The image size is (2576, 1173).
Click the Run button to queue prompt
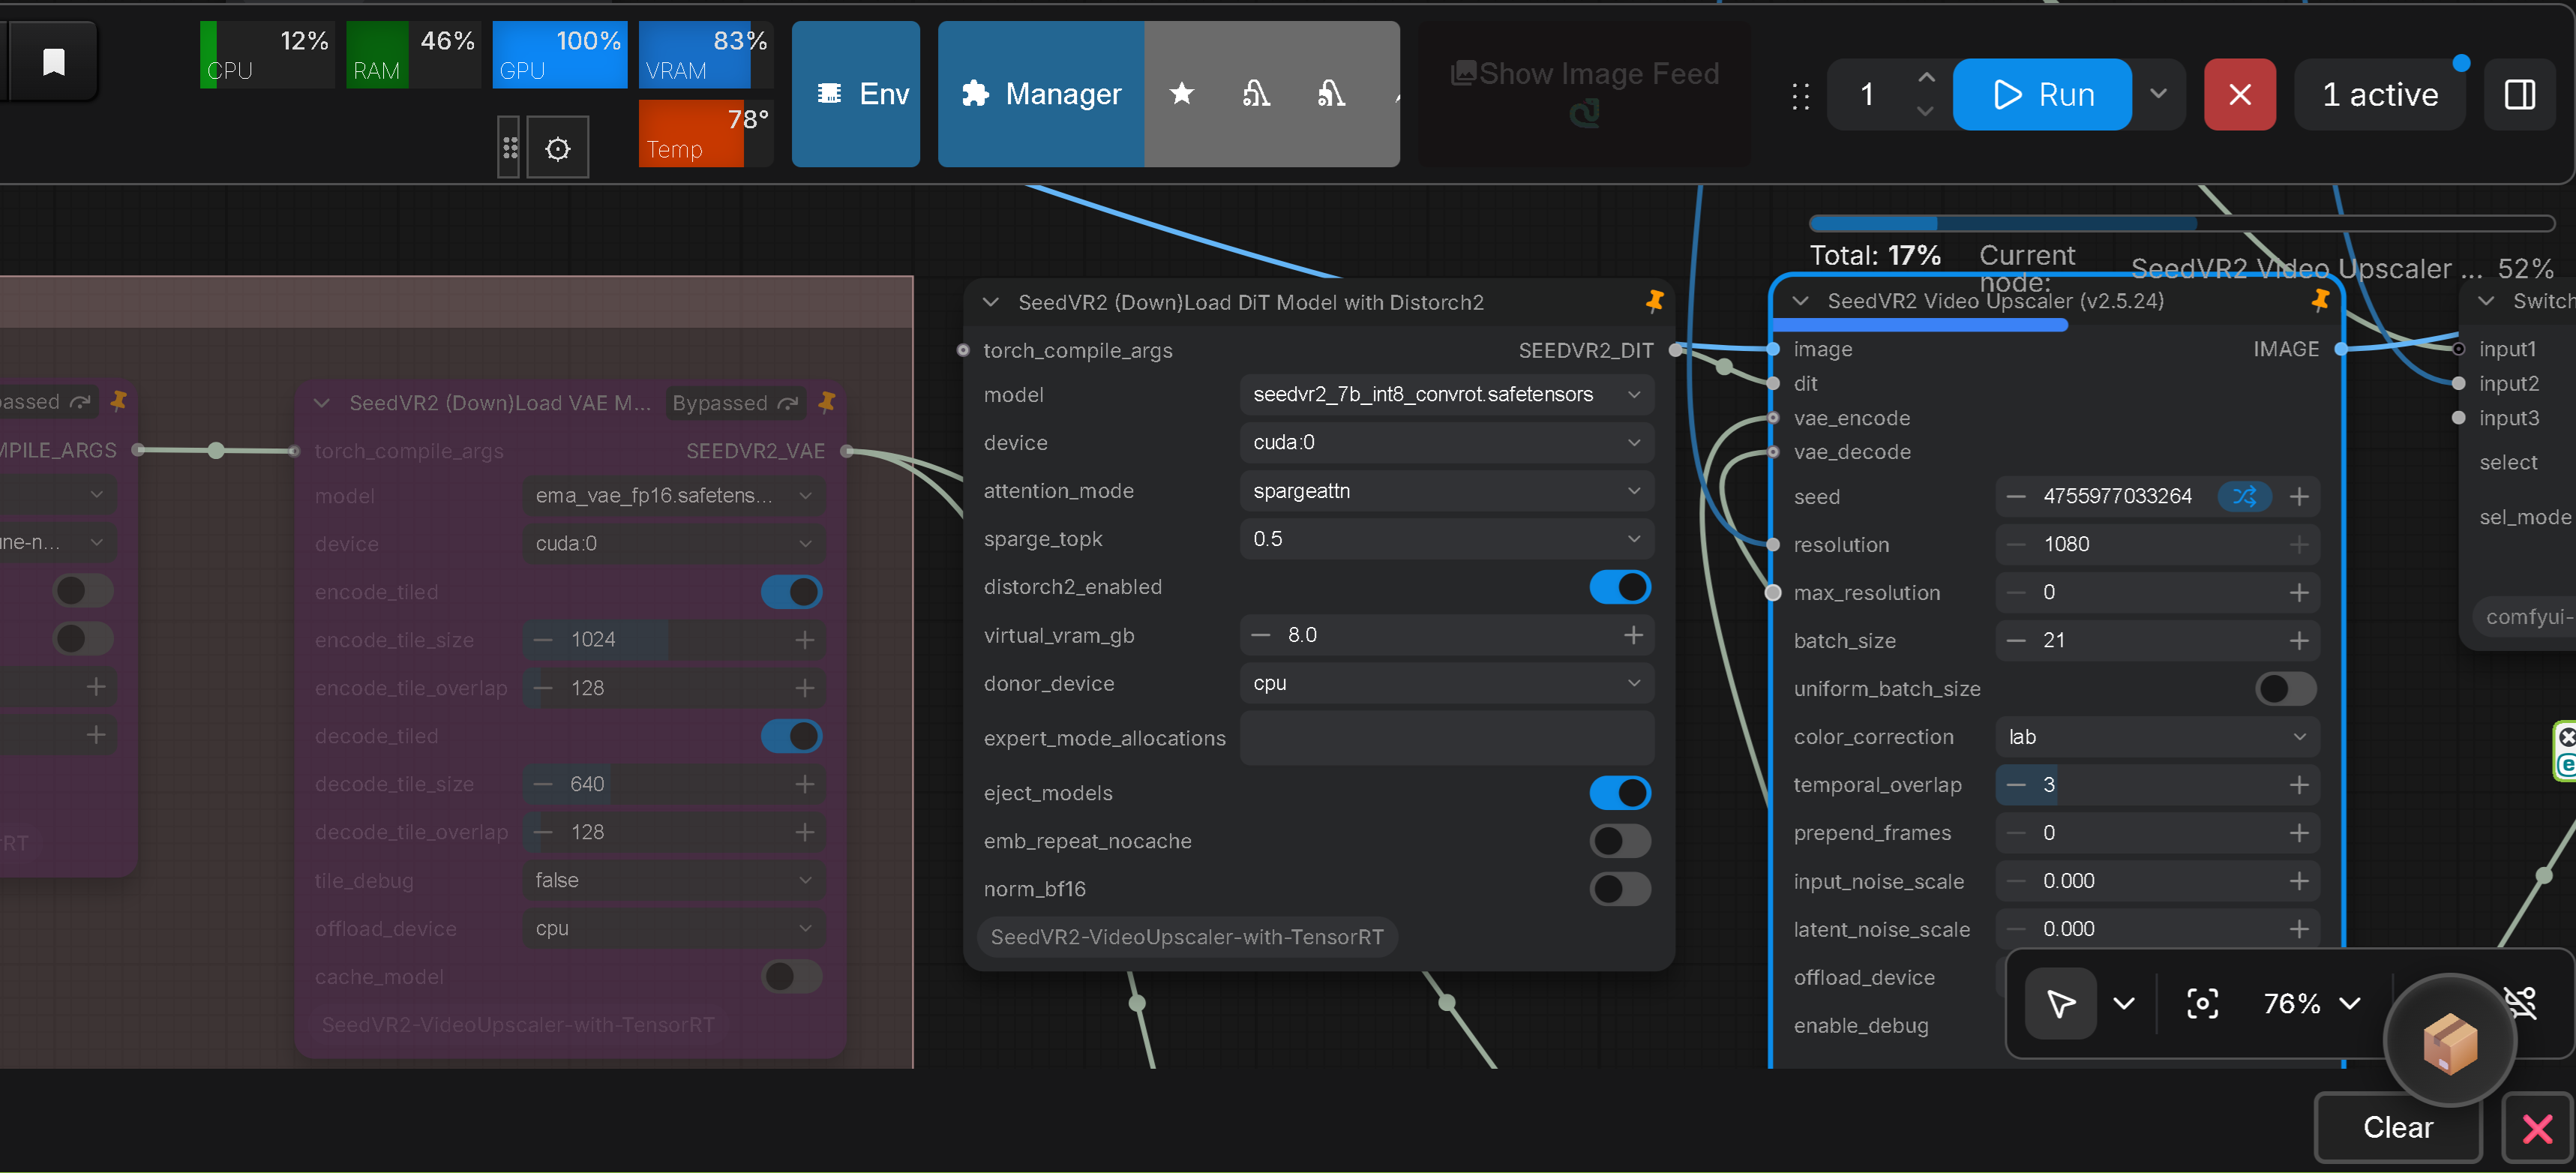tap(2042, 94)
